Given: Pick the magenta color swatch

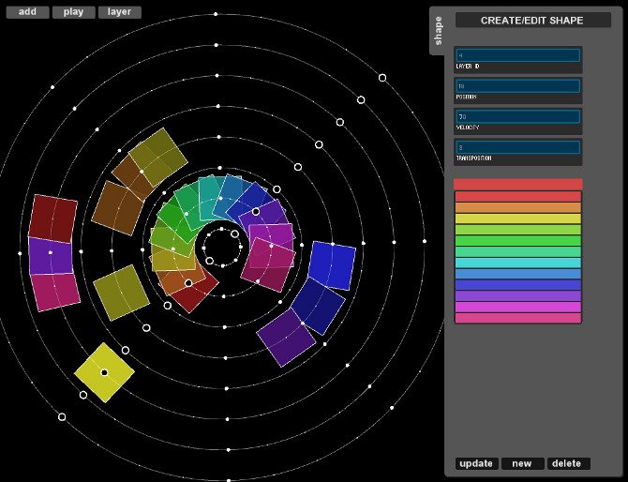Looking at the screenshot, I should [518, 308].
